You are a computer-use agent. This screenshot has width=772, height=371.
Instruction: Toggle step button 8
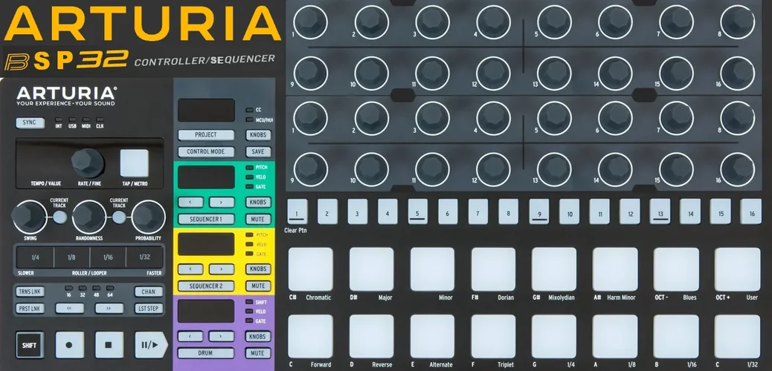(x=508, y=211)
